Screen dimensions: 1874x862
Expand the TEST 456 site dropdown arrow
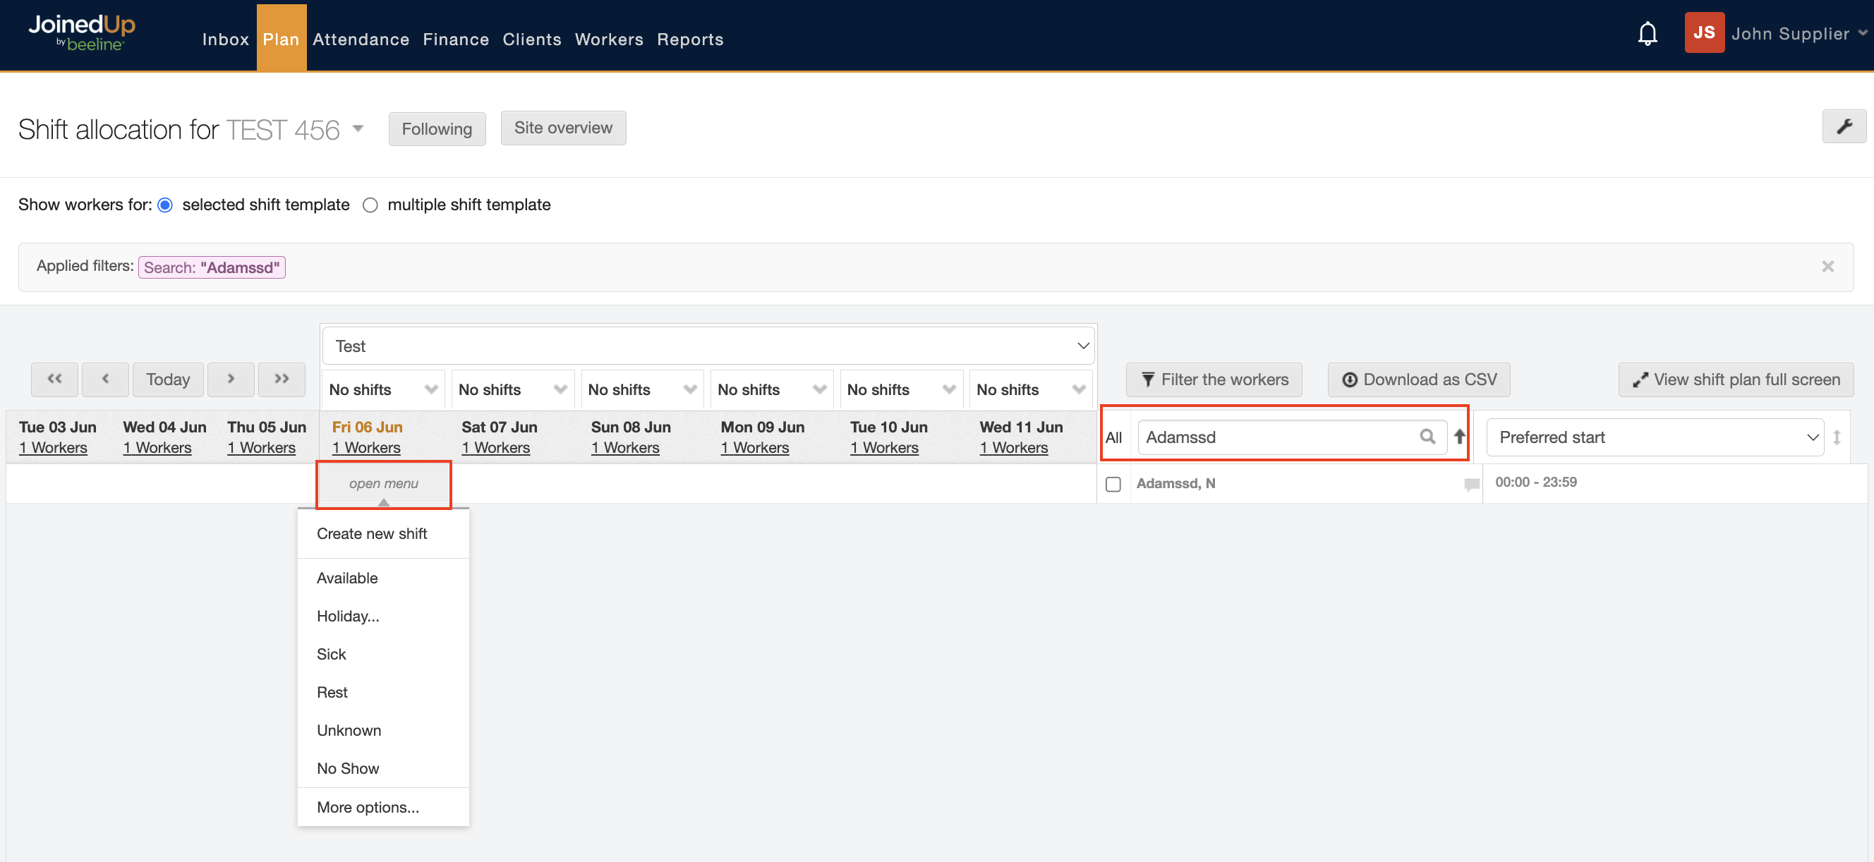coord(358,129)
